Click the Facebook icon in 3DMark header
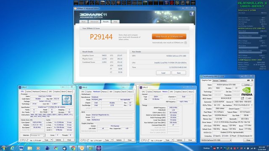The width and height of the screenshot is (269, 151). 192,14
